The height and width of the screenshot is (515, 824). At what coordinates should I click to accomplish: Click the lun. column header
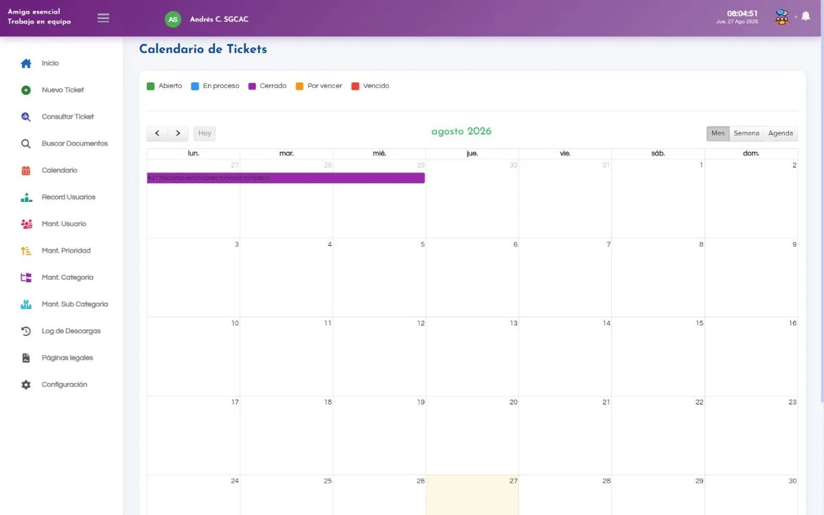(x=194, y=154)
